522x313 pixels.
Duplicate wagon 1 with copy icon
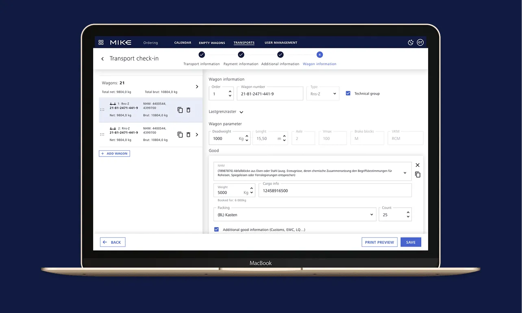click(x=180, y=110)
